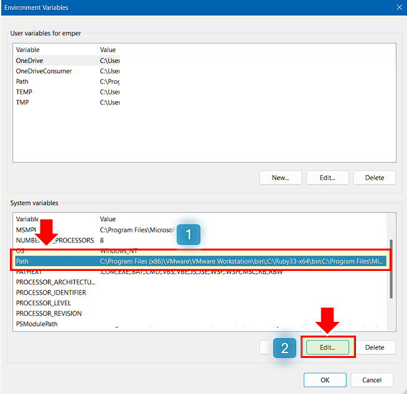The width and height of the screenshot is (407, 394).
Task: Click the user variables Value column header
Action: (246, 50)
